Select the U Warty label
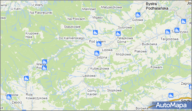192x111 pixels. 37,5
